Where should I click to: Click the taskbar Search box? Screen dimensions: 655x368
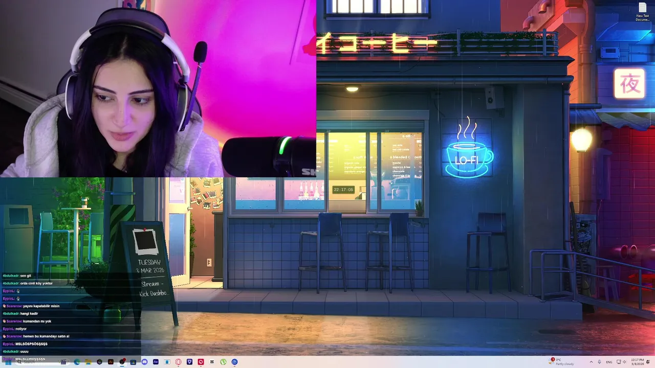(43, 362)
